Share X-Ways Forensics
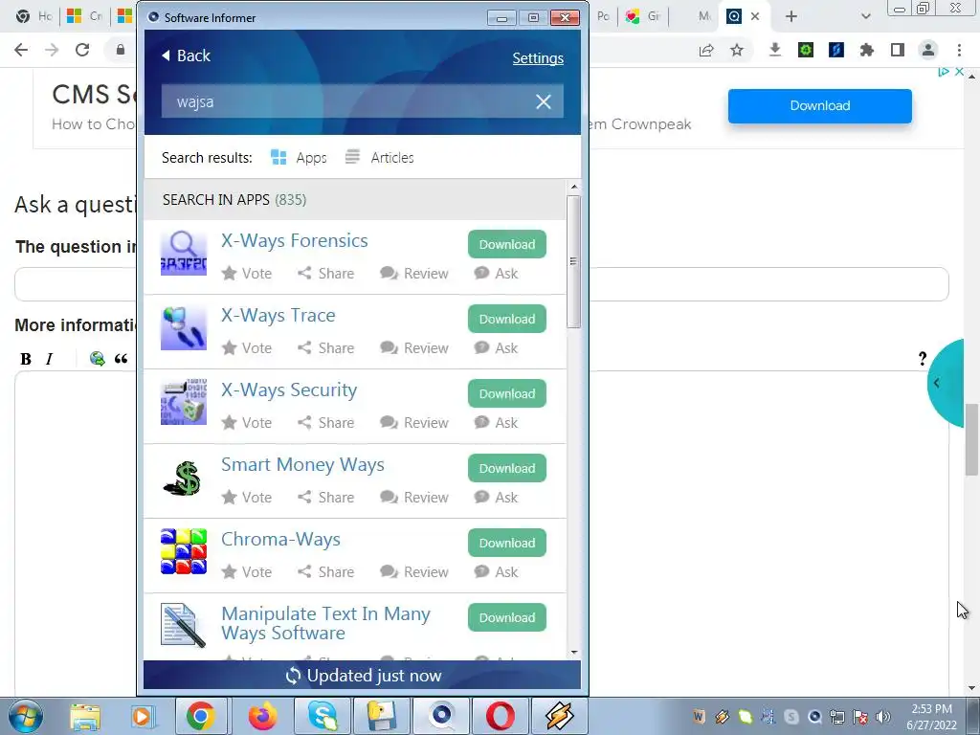Viewport: 980px width, 735px height. click(x=325, y=274)
